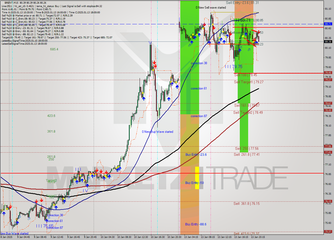334x240 pixels.
Task: Select the 'Buy Entry -23.6' label
Action: (x=196, y=155)
